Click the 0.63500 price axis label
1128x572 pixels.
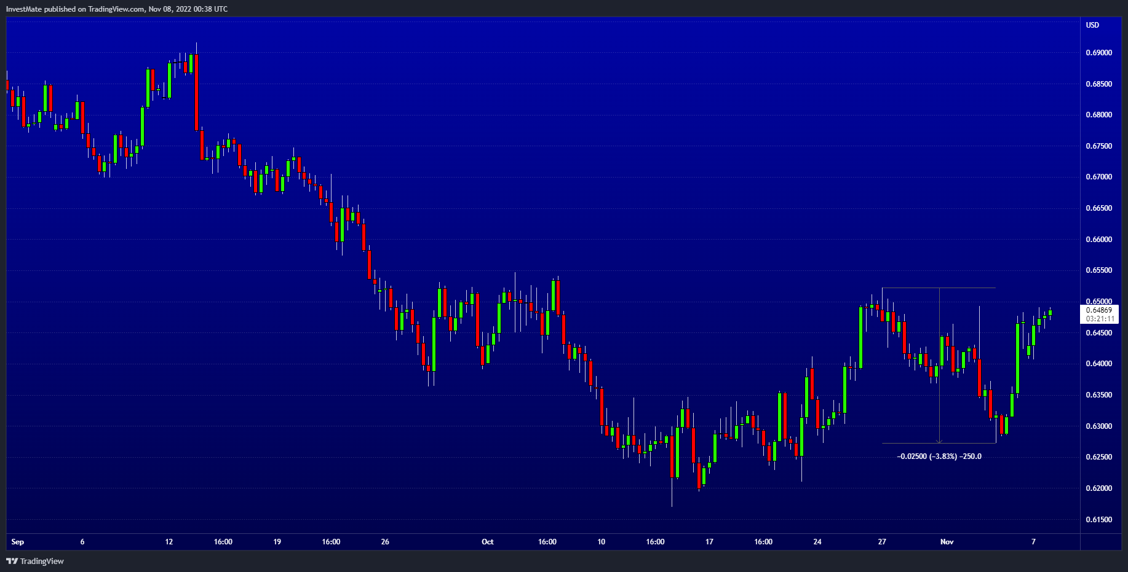point(1099,395)
